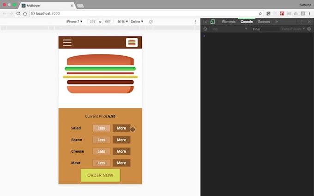The width and height of the screenshot is (314, 196).
Task: Click the Bacon ingredient label
Action: click(x=77, y=140)
